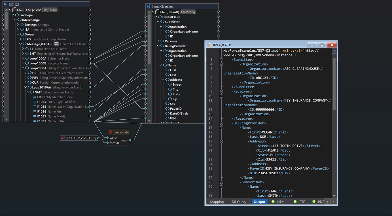The height and width of the screenshot is (216, 392).
Task: Select the Output tab
Action: 260,202
